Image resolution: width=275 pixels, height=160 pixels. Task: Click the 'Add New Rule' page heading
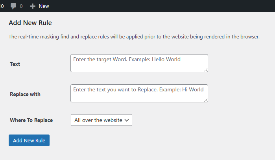tap(30, 23)
